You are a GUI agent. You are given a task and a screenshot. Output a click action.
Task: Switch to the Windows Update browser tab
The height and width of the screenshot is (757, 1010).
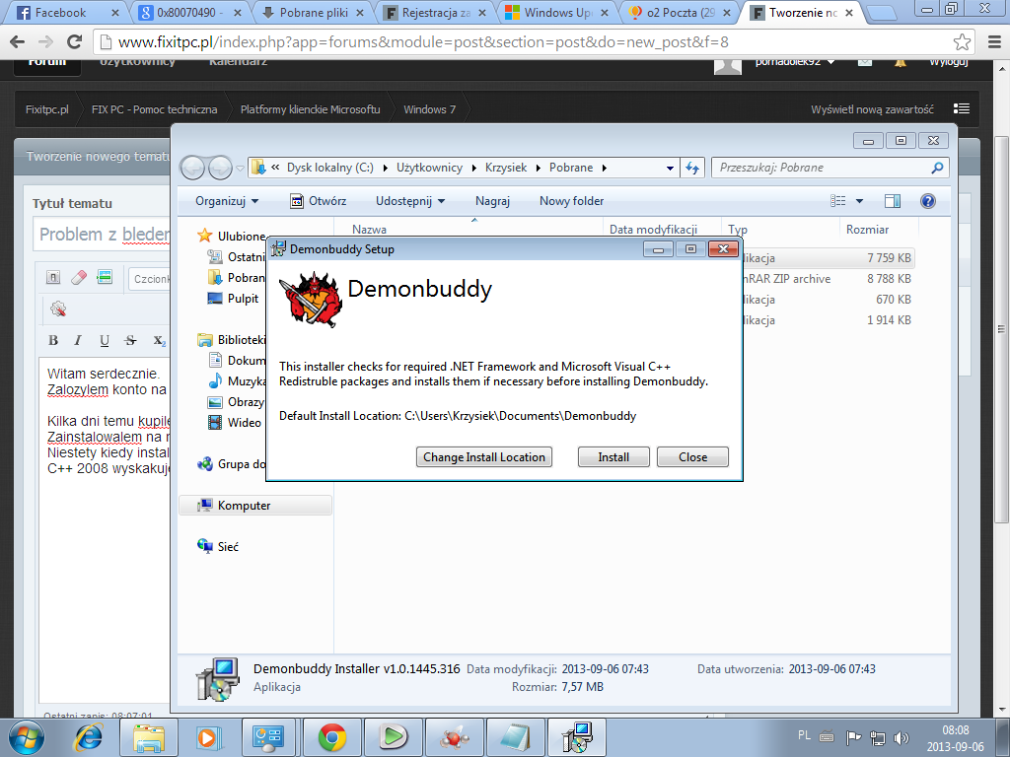(x=558, y=12)
